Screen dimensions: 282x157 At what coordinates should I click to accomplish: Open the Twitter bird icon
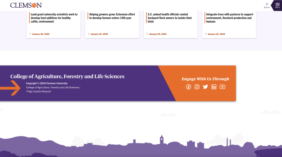click(206, 87)
